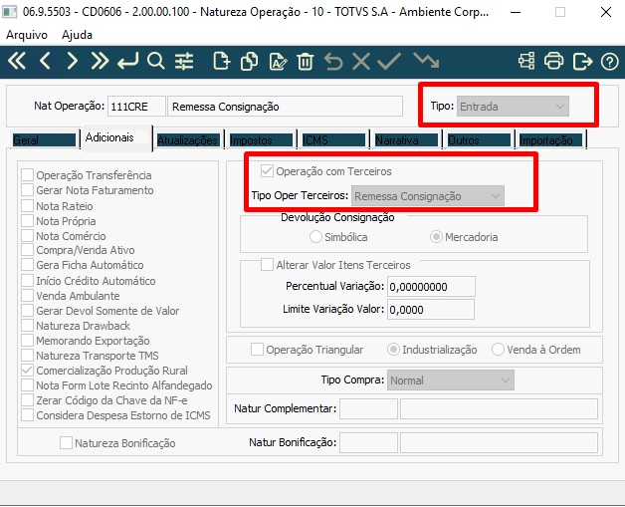This screenshot has height=507, width=625.
Task: Toggle Zerar Código da Chave NF-e
Action: [x=28, y=400]
